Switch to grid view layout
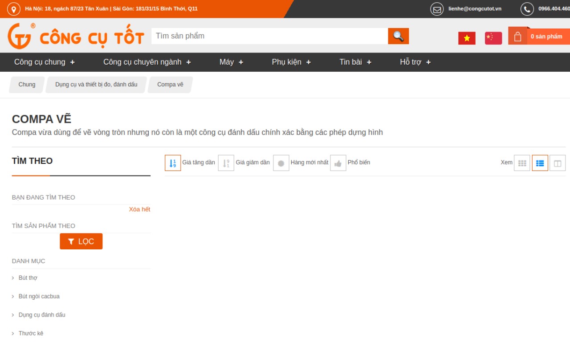 pyautogui.click(x=522, y=163)
